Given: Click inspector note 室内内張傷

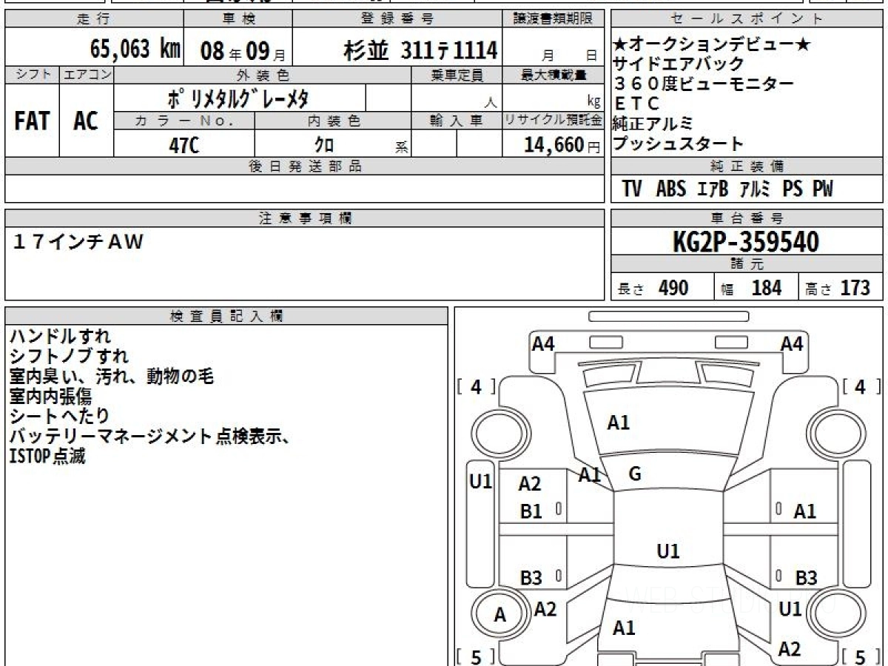Looking at the screenshot, I should [x=51, y=397].
